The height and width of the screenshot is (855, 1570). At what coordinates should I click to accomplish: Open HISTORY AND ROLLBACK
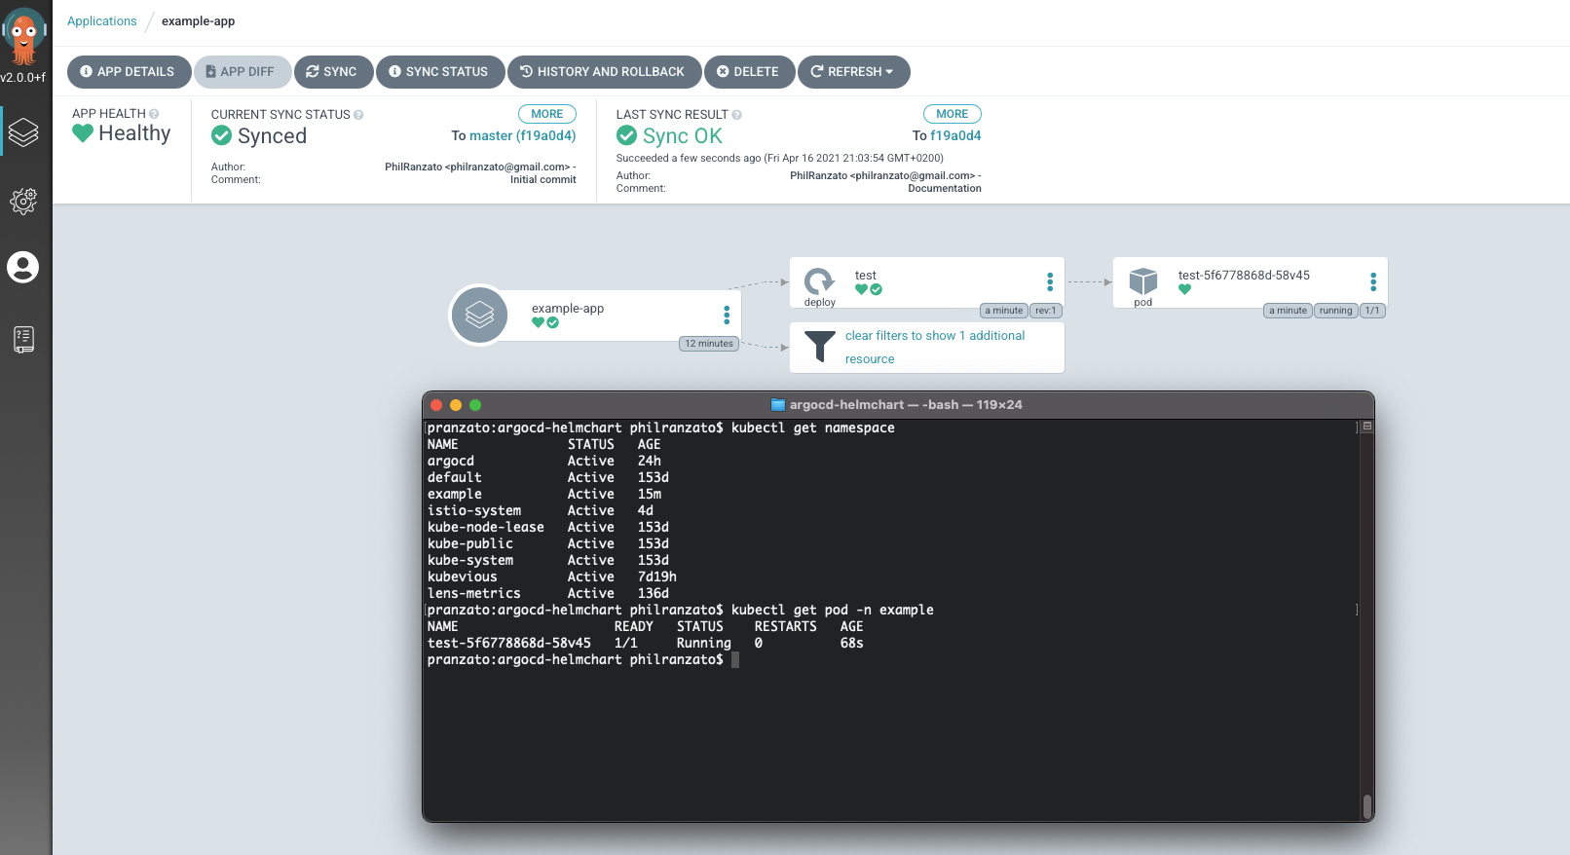604,72
